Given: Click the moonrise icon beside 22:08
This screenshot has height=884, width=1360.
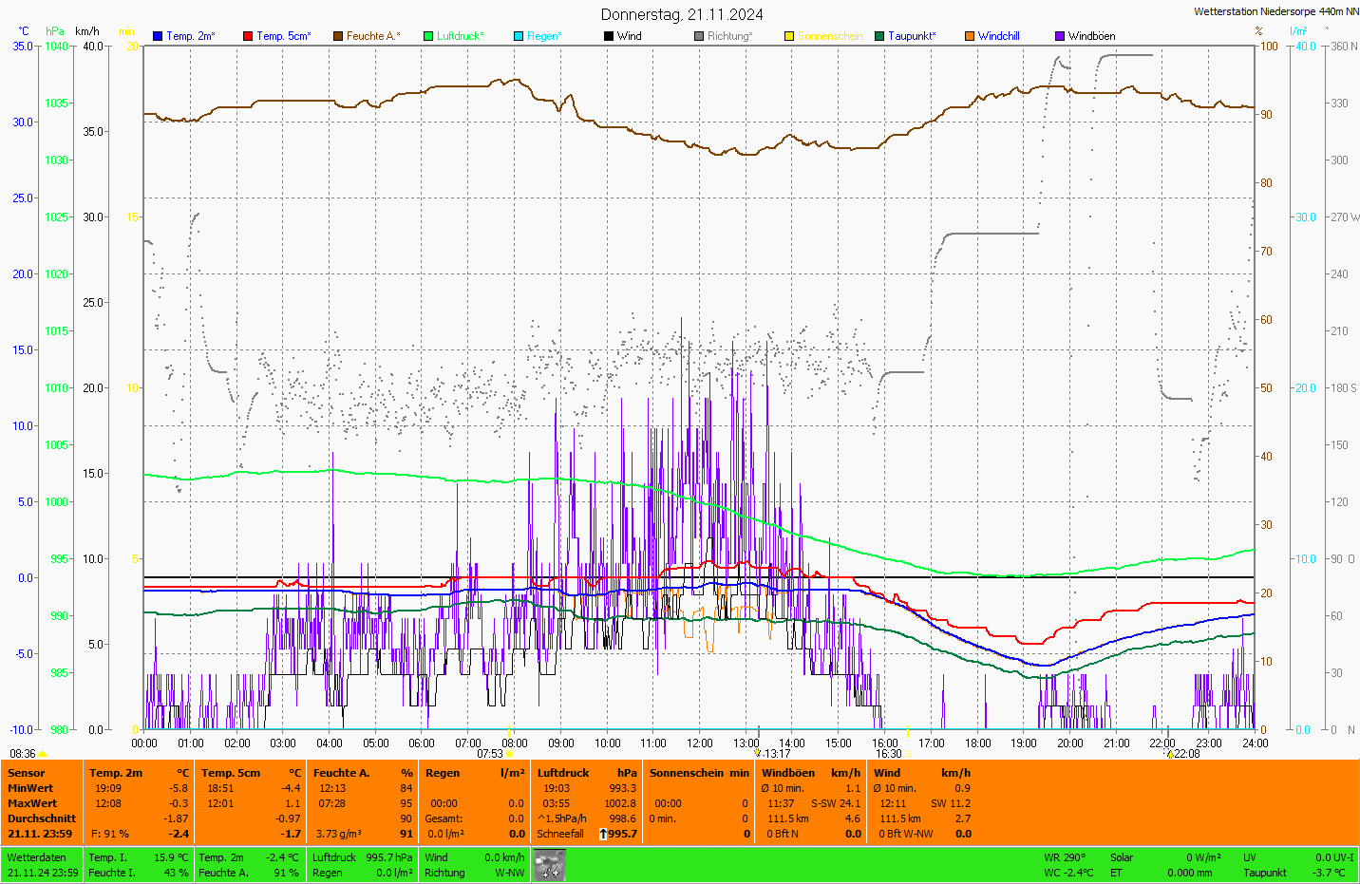Looking at the screenshot, I should (1169, 754).
